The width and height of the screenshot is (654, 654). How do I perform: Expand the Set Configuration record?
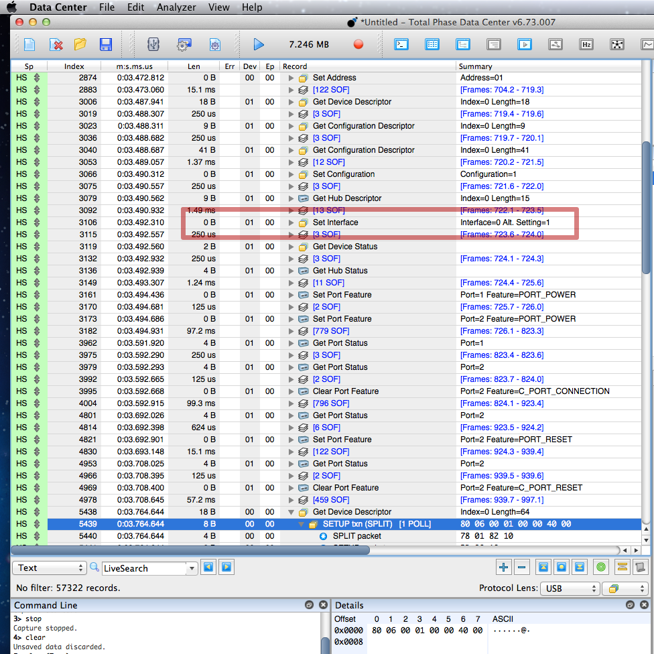click(291, 174)
